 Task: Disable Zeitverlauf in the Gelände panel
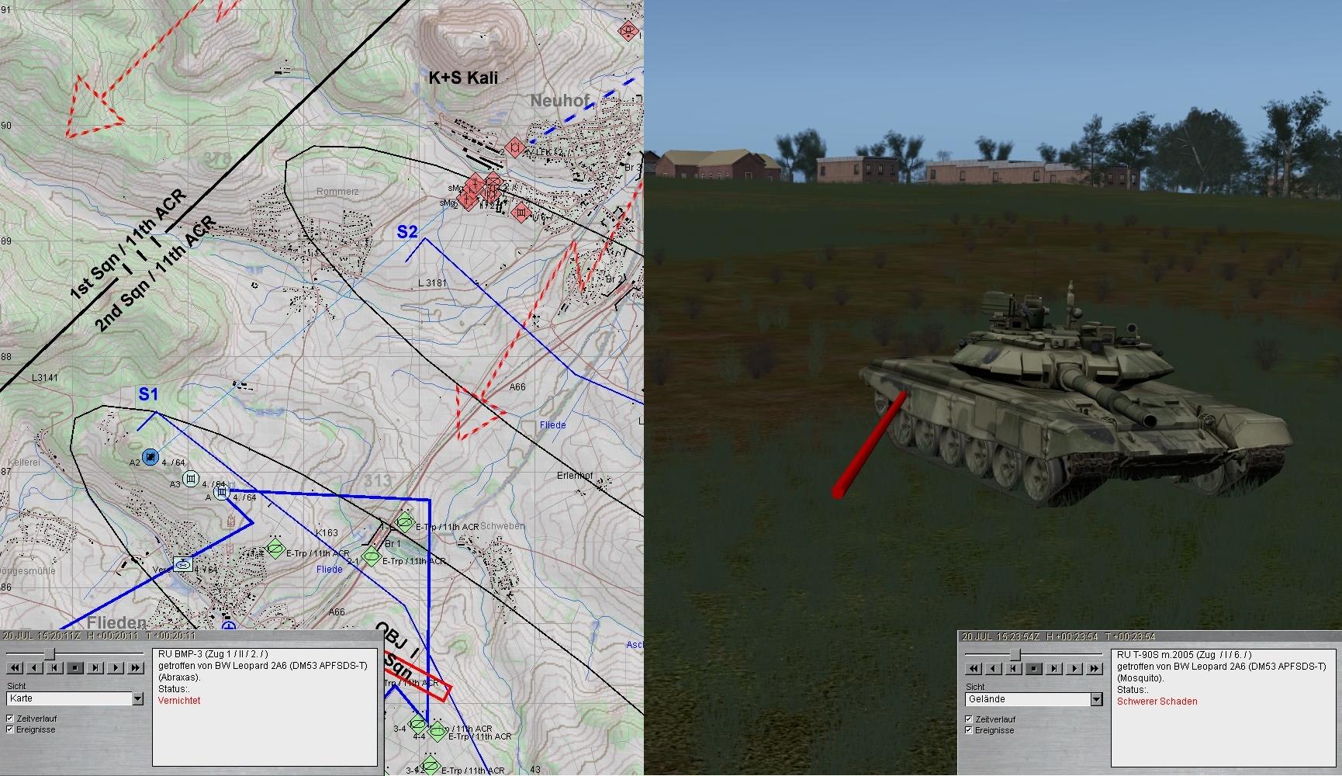968,719
